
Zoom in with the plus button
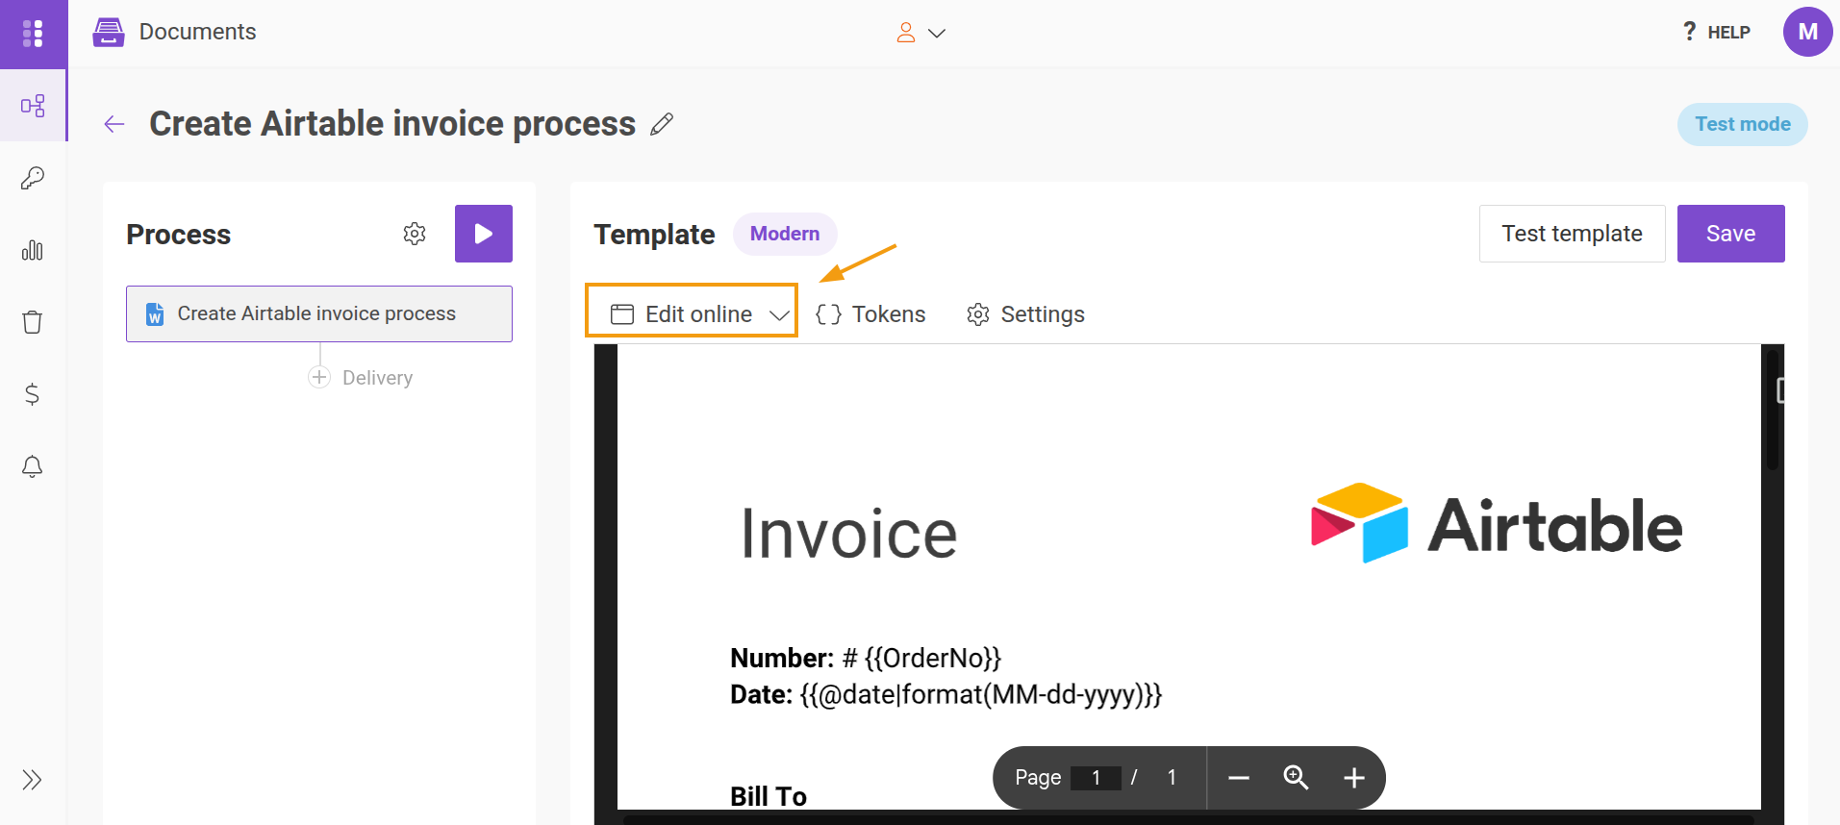pyautogui.click(x=1354, y=777)
